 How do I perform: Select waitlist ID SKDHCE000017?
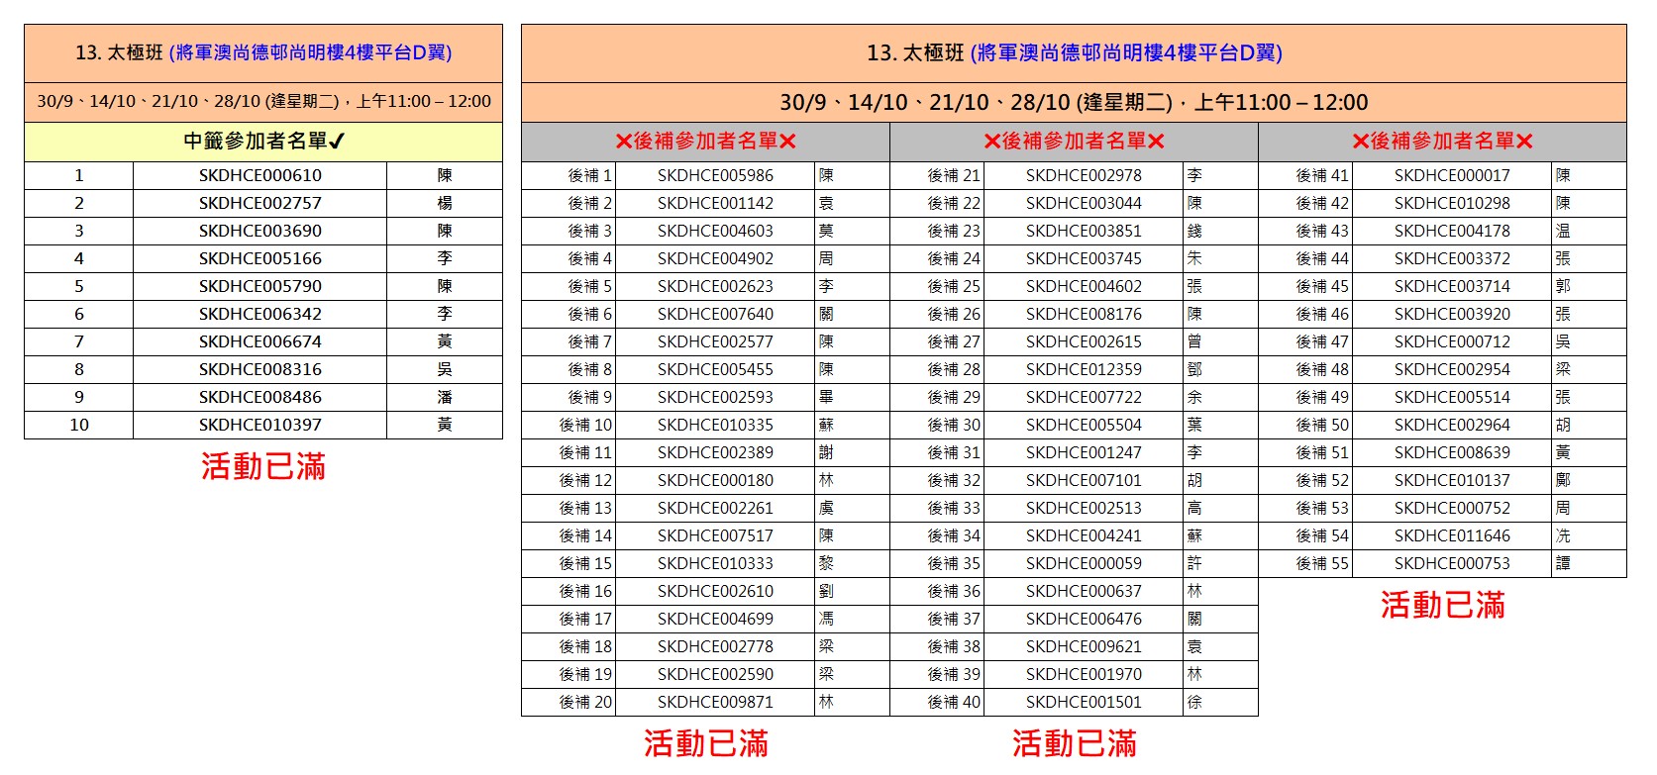(x=1452, y=175)
